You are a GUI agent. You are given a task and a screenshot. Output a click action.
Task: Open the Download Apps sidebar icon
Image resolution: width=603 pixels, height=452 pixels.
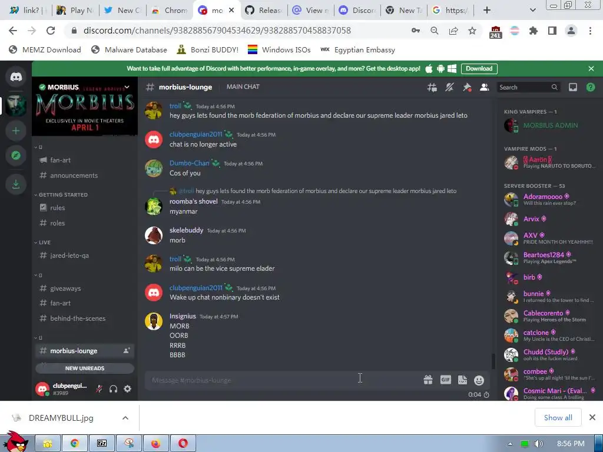[x=16, y=184]
